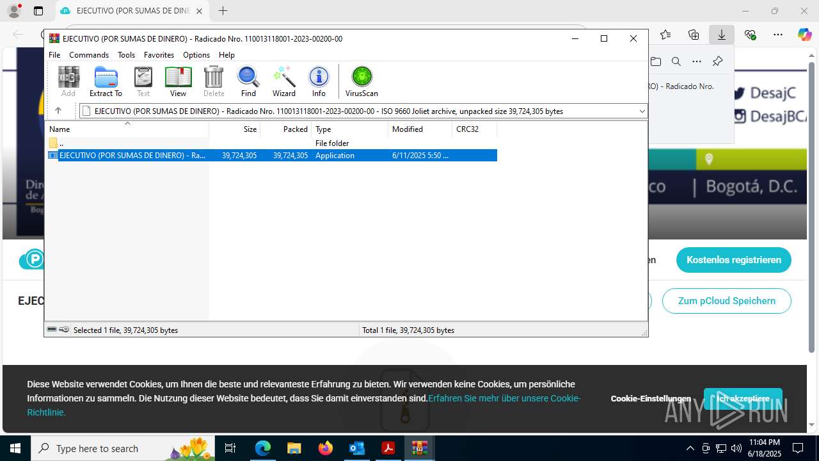Viewport: 819px width, 461px height.
Task: Click the 6/11/2025 Modified cell
Action: coord(420,156)
